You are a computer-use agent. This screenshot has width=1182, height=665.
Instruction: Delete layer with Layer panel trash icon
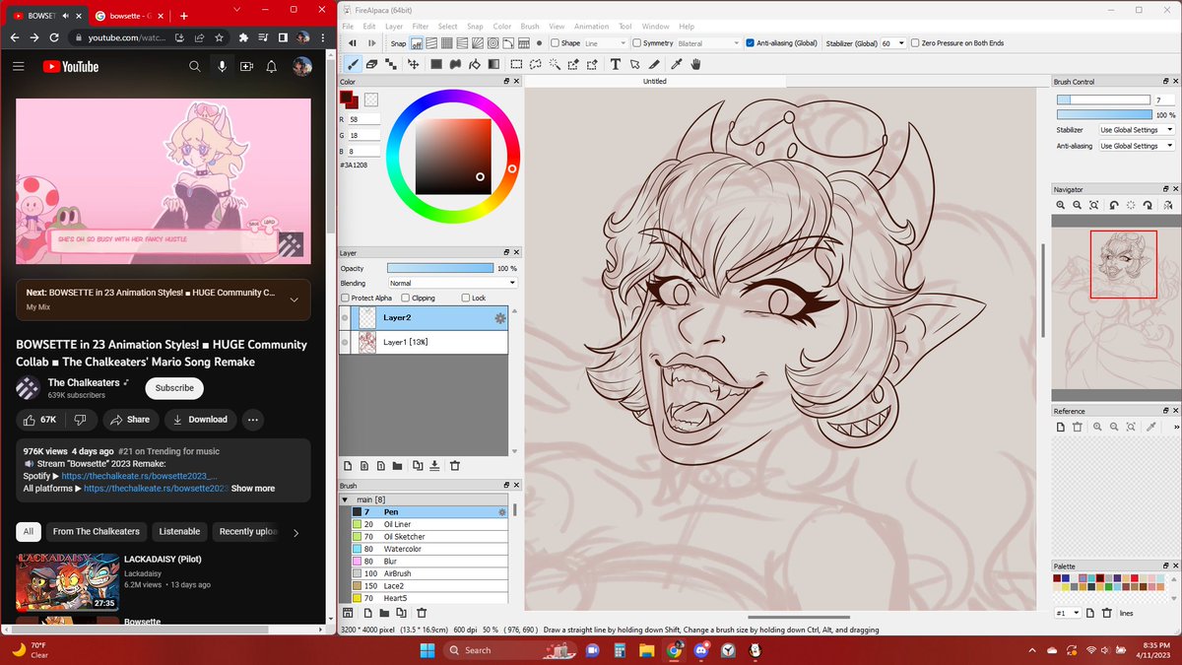tap(455, 466)
